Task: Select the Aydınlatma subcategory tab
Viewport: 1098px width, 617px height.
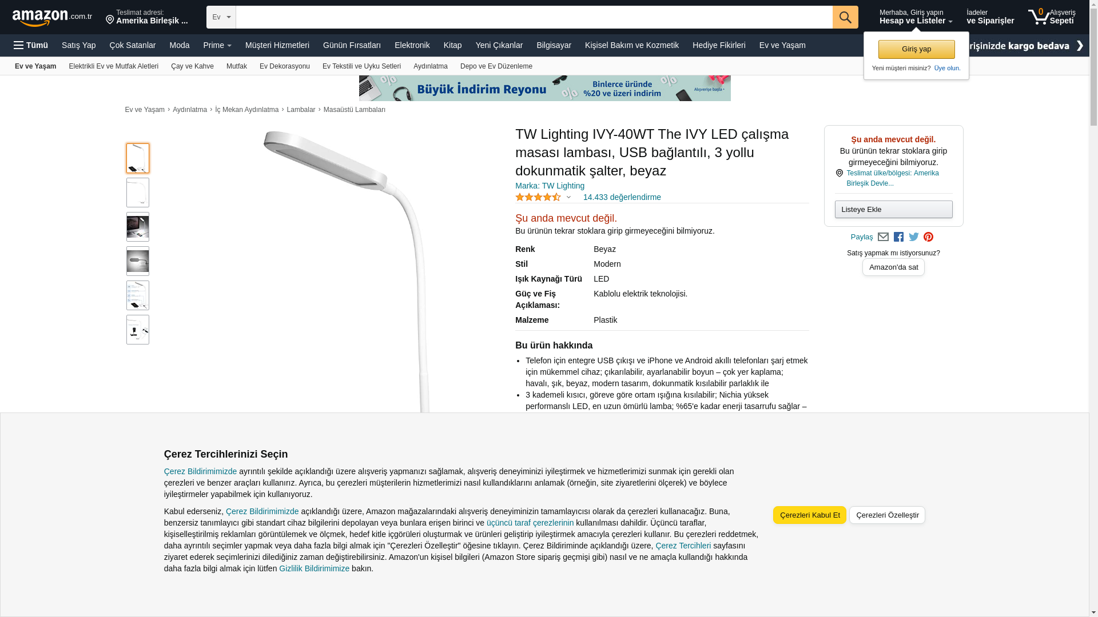Action: 431,66
